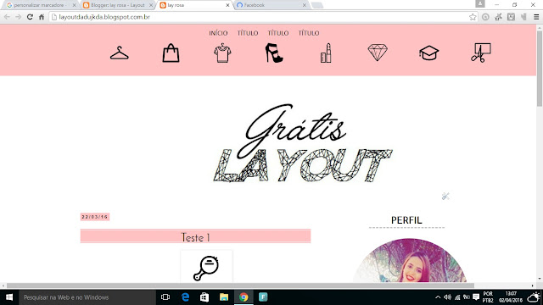Click the POR PTB2 language indicator
This screenshot has height=305, width=543.
(x=488, y=297)
